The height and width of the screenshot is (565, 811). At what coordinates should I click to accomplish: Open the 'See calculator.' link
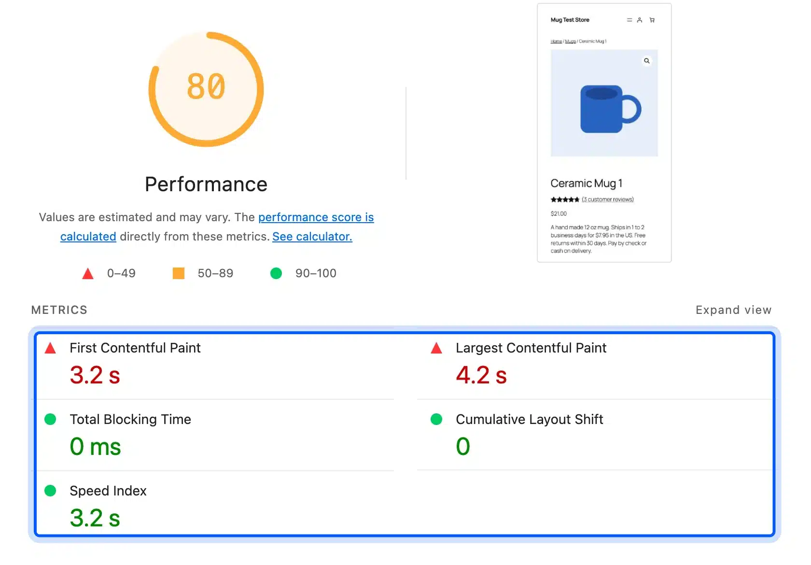point(312,237)
